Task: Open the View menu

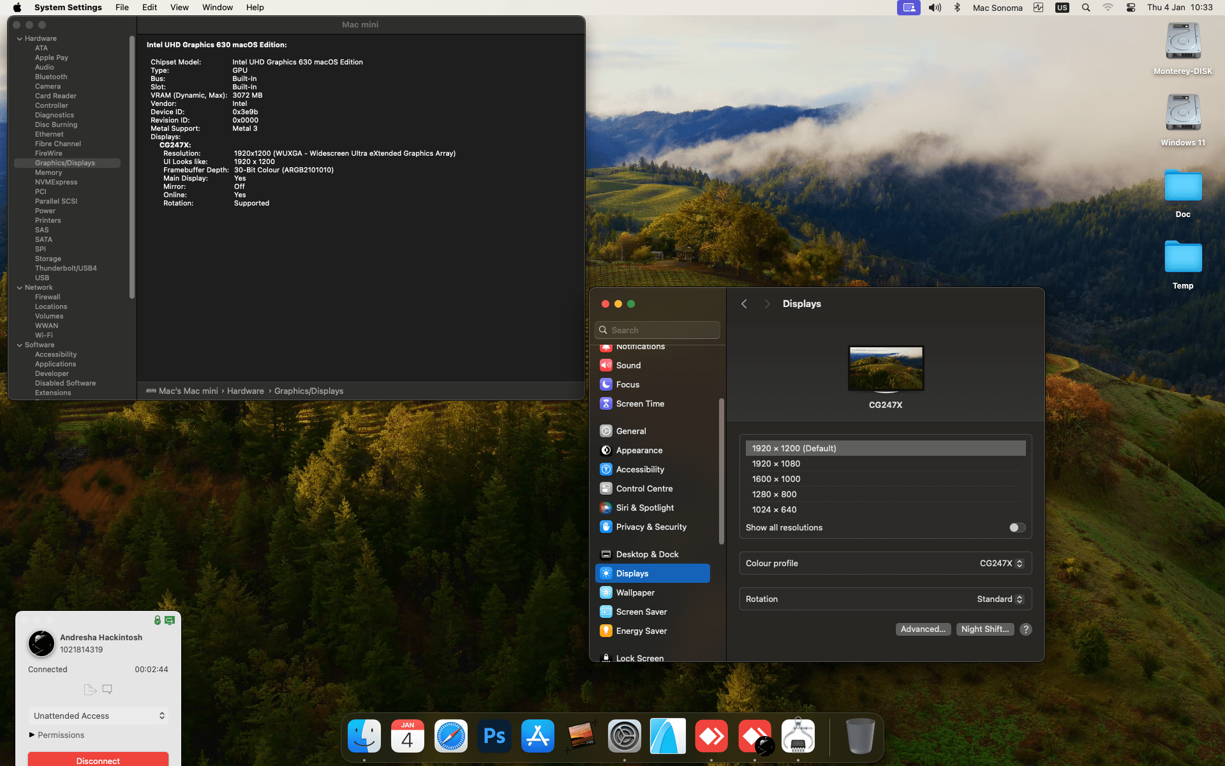Action: [x=179, y=8]
